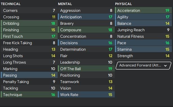Image resolution: width=173 pixels, height=107 pixels.
Task: Select the Agility attribute row
Action: [143, 17]
